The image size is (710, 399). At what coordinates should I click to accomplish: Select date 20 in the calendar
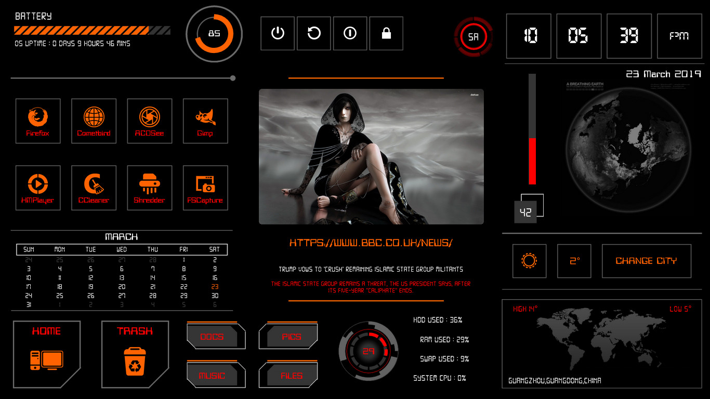[x=122, y=287]
